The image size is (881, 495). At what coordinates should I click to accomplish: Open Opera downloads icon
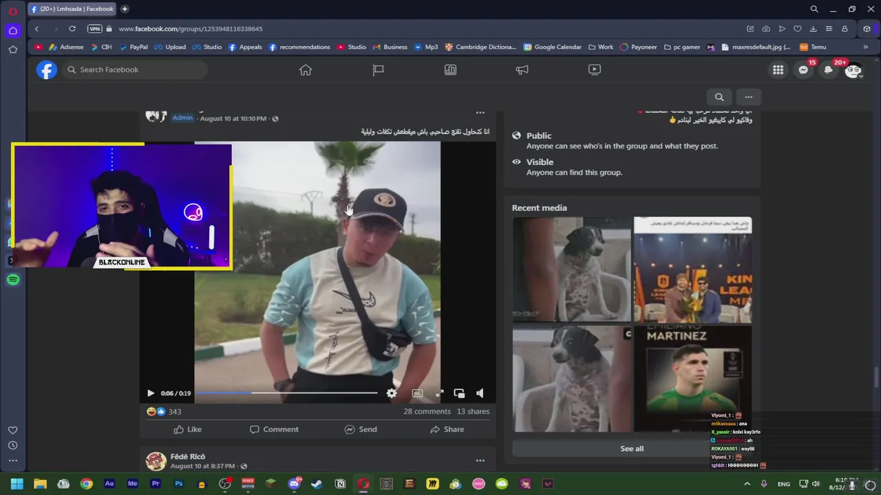(x=813, y=29)
